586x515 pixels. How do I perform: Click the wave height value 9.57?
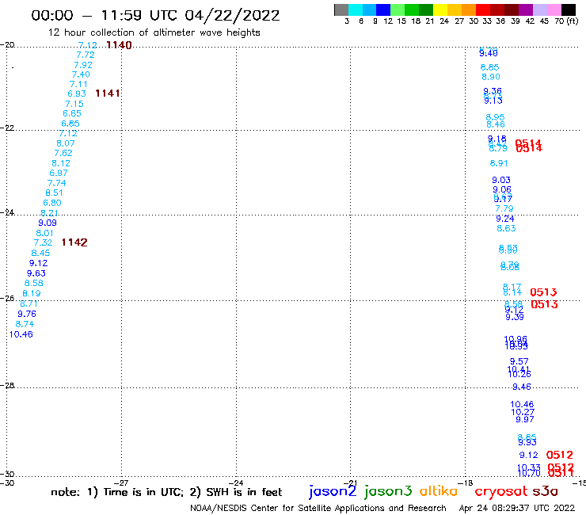519,361
